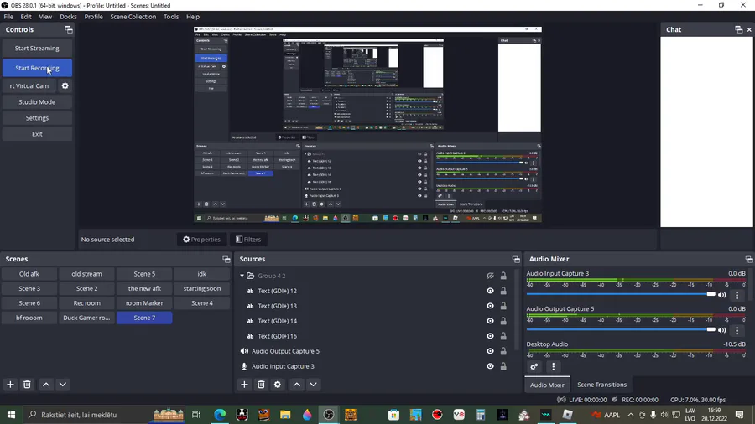The width and height of the screenshot is (755, 424).
Task: Enable Studio Mode
Action: point(37,102)
